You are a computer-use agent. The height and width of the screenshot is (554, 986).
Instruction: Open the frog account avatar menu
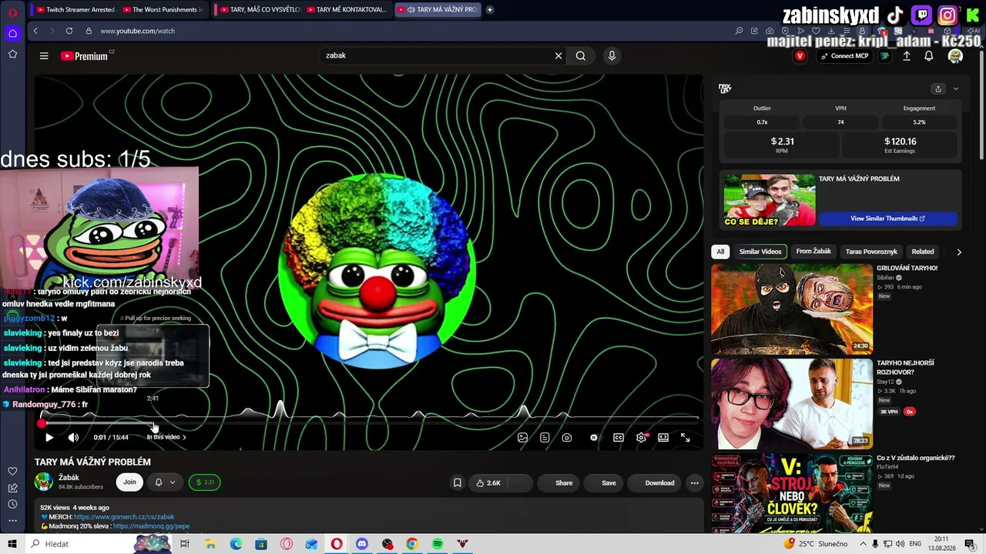955,55
